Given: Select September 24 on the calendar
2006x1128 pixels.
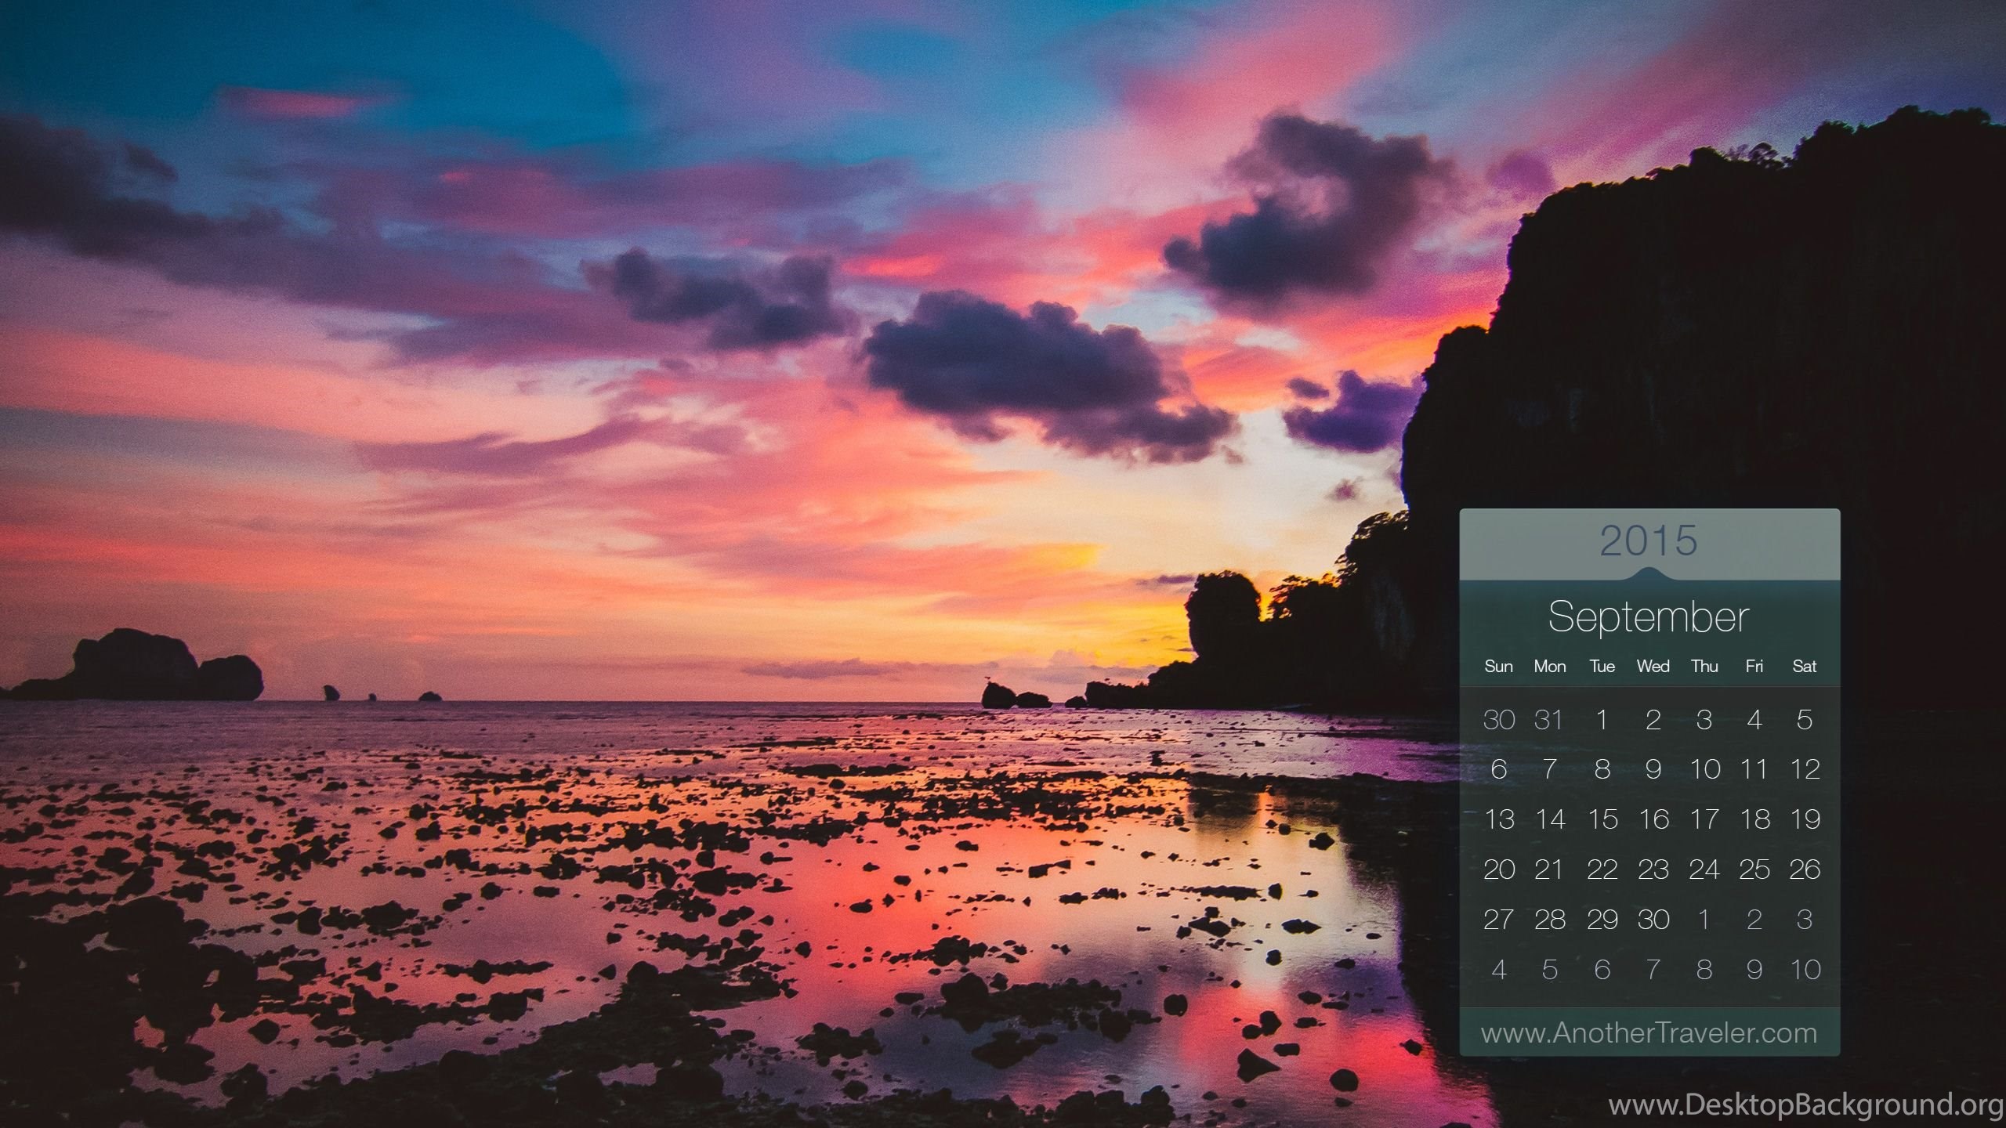Looking at the screenshot, I should 1704,869.
